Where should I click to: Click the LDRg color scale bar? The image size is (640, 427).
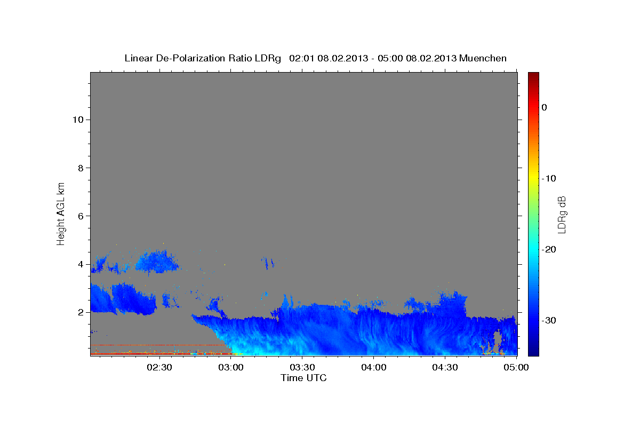click(533, 214)
